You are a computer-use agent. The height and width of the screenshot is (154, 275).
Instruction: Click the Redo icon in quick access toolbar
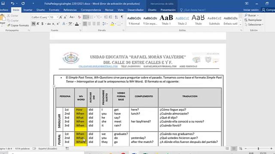23,3
